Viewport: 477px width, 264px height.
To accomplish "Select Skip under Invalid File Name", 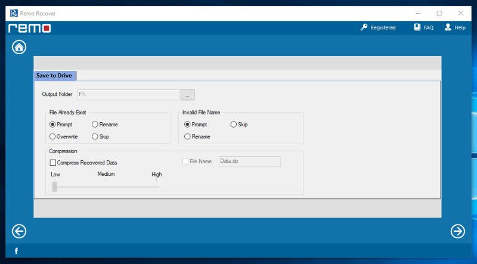I will pyautogui.click(x=234, y=125).
